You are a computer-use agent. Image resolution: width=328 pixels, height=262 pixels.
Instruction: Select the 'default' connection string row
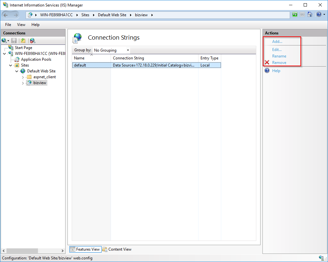point(146,65)
